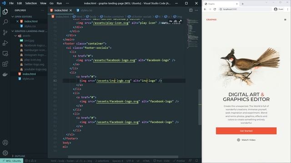This screenshot has height=163, width=291.
Task: Click the HTML language mode status
Action: (x=146, y=161)
